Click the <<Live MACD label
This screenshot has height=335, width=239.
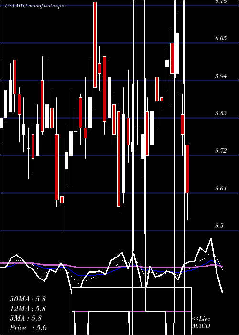coord(201,323)
